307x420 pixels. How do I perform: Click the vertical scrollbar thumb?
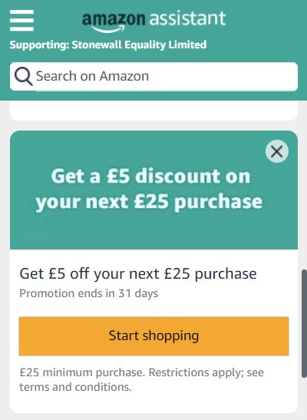(305, 323)
